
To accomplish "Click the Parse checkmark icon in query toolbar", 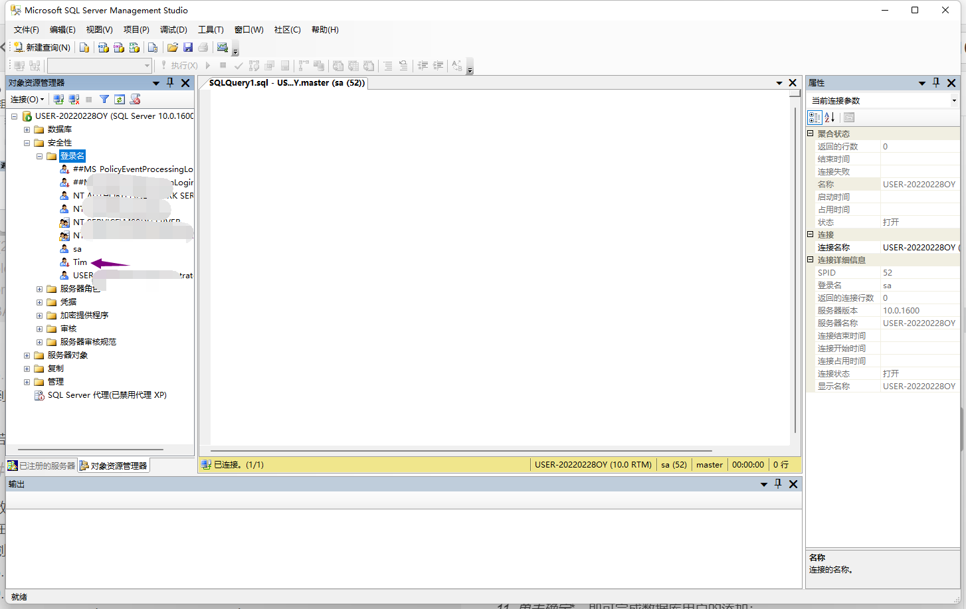I will point(238,65).
